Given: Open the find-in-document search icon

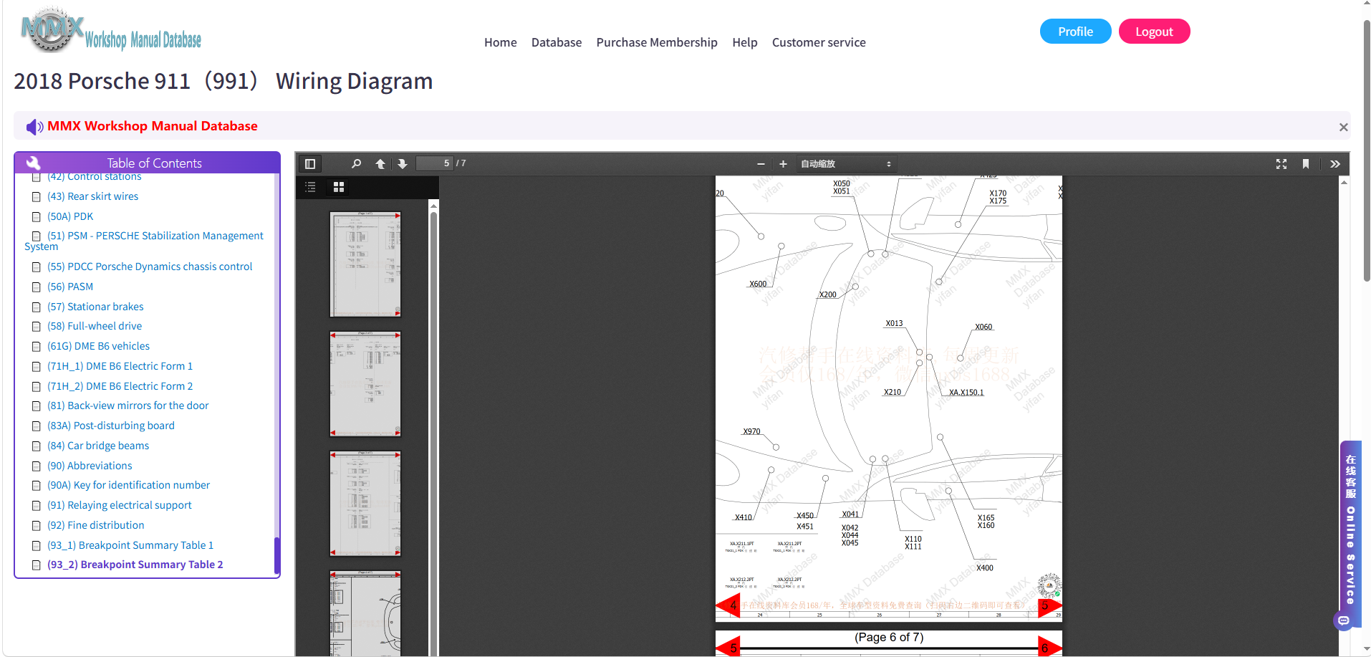Looking at the screenshot, I should point(356,164).
